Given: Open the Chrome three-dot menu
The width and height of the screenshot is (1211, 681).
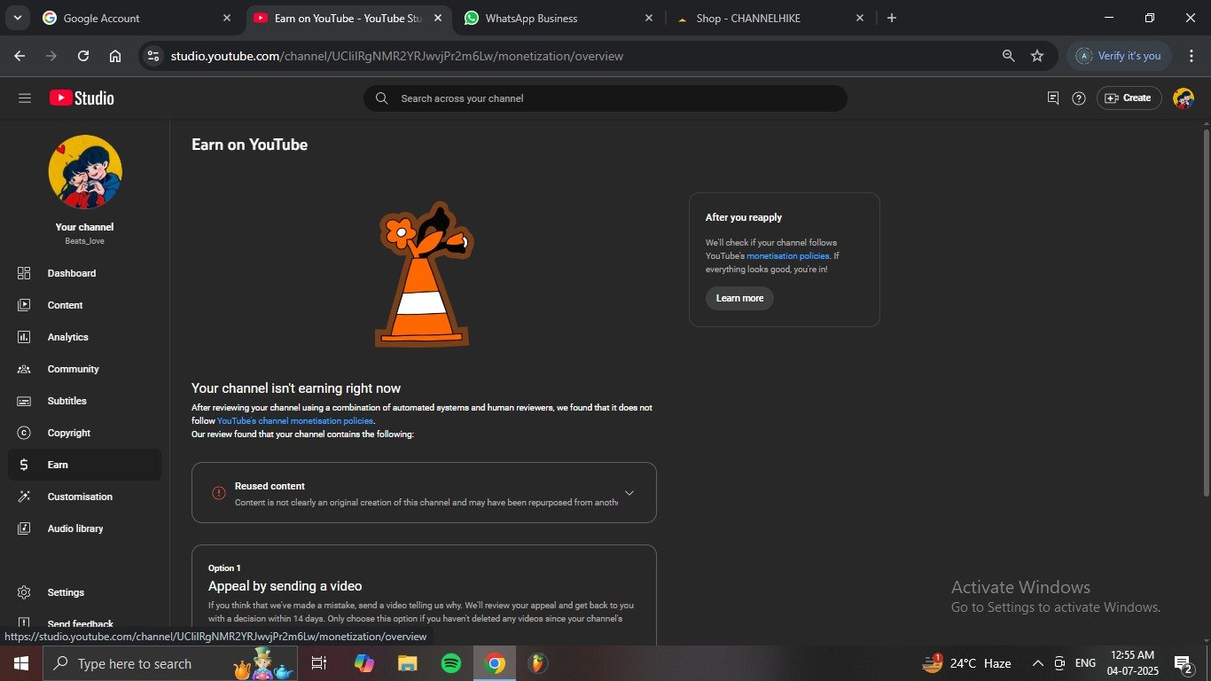Looking at the screenshot, I should click(1191, 56).
